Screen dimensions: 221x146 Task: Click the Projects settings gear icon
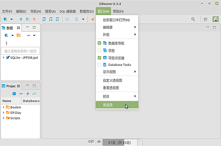[14, 94]
